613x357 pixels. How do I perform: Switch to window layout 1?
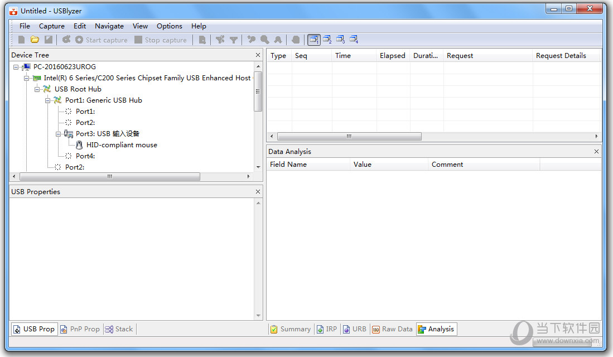314,40
